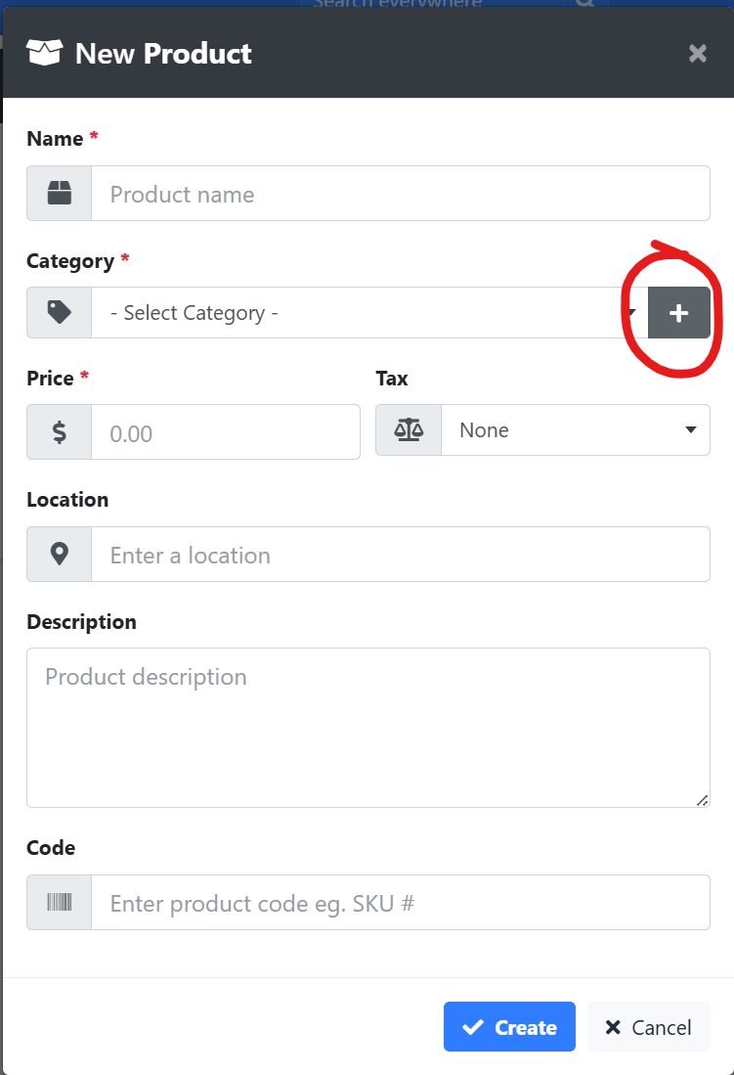This screenshot has width=734, height=1075.
Task: Click the open box icon in header
Action: [44, 53]
